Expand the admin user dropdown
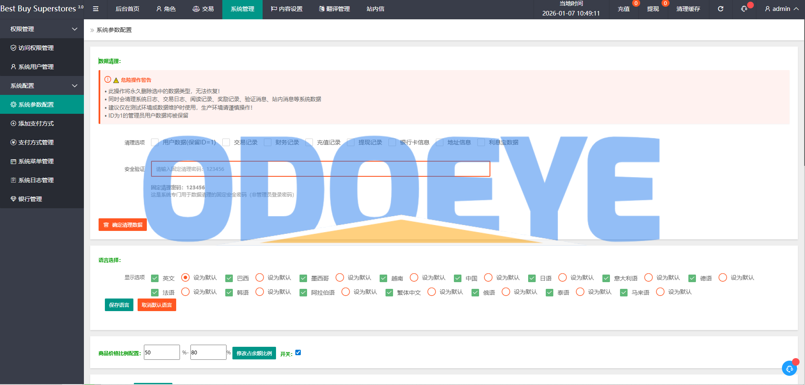Image resolution: width=805 pixels, height=385 pixels. click(782, 9)
